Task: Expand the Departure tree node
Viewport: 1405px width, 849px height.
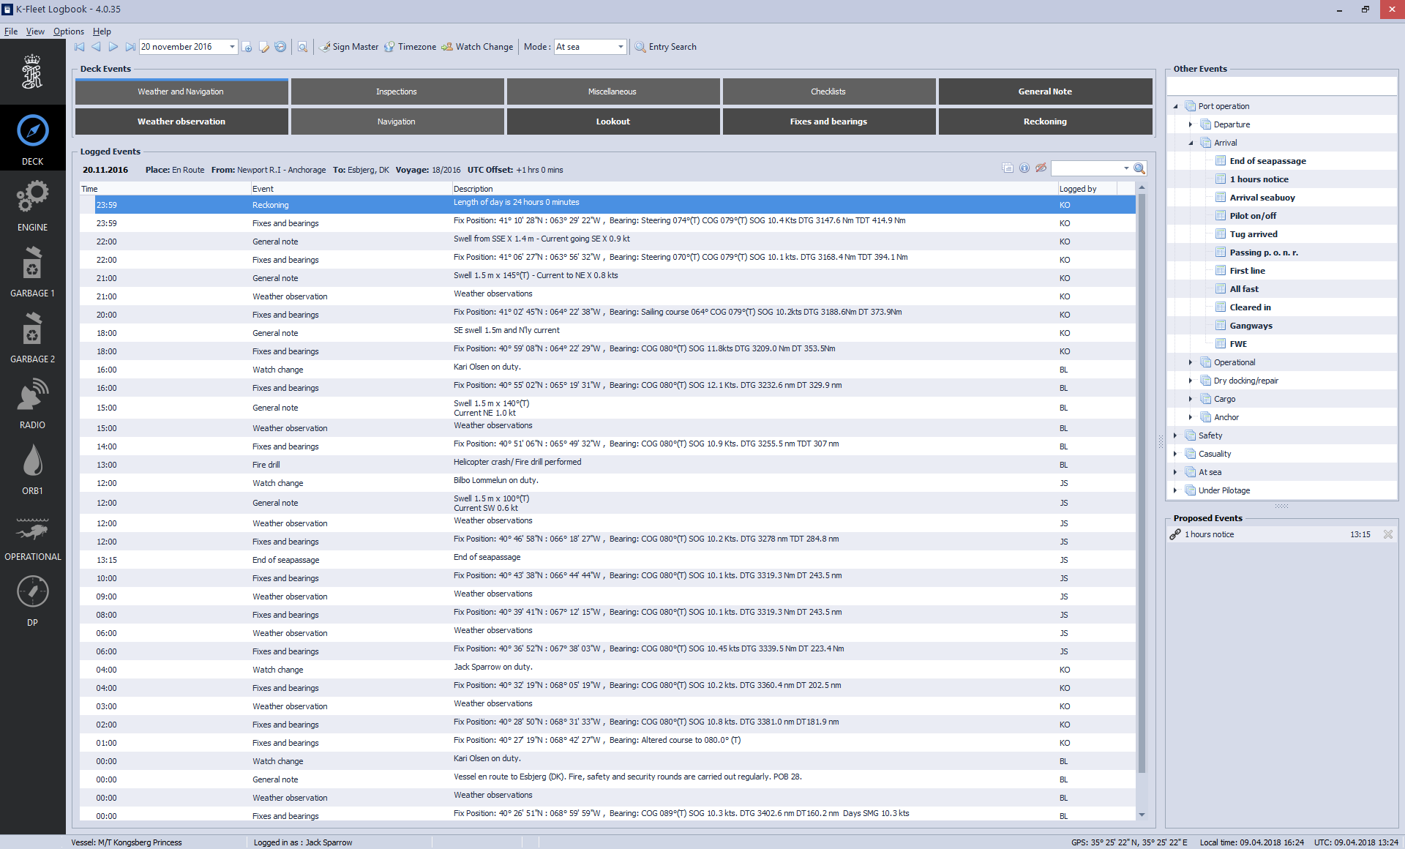Action: click(1191, 124)
